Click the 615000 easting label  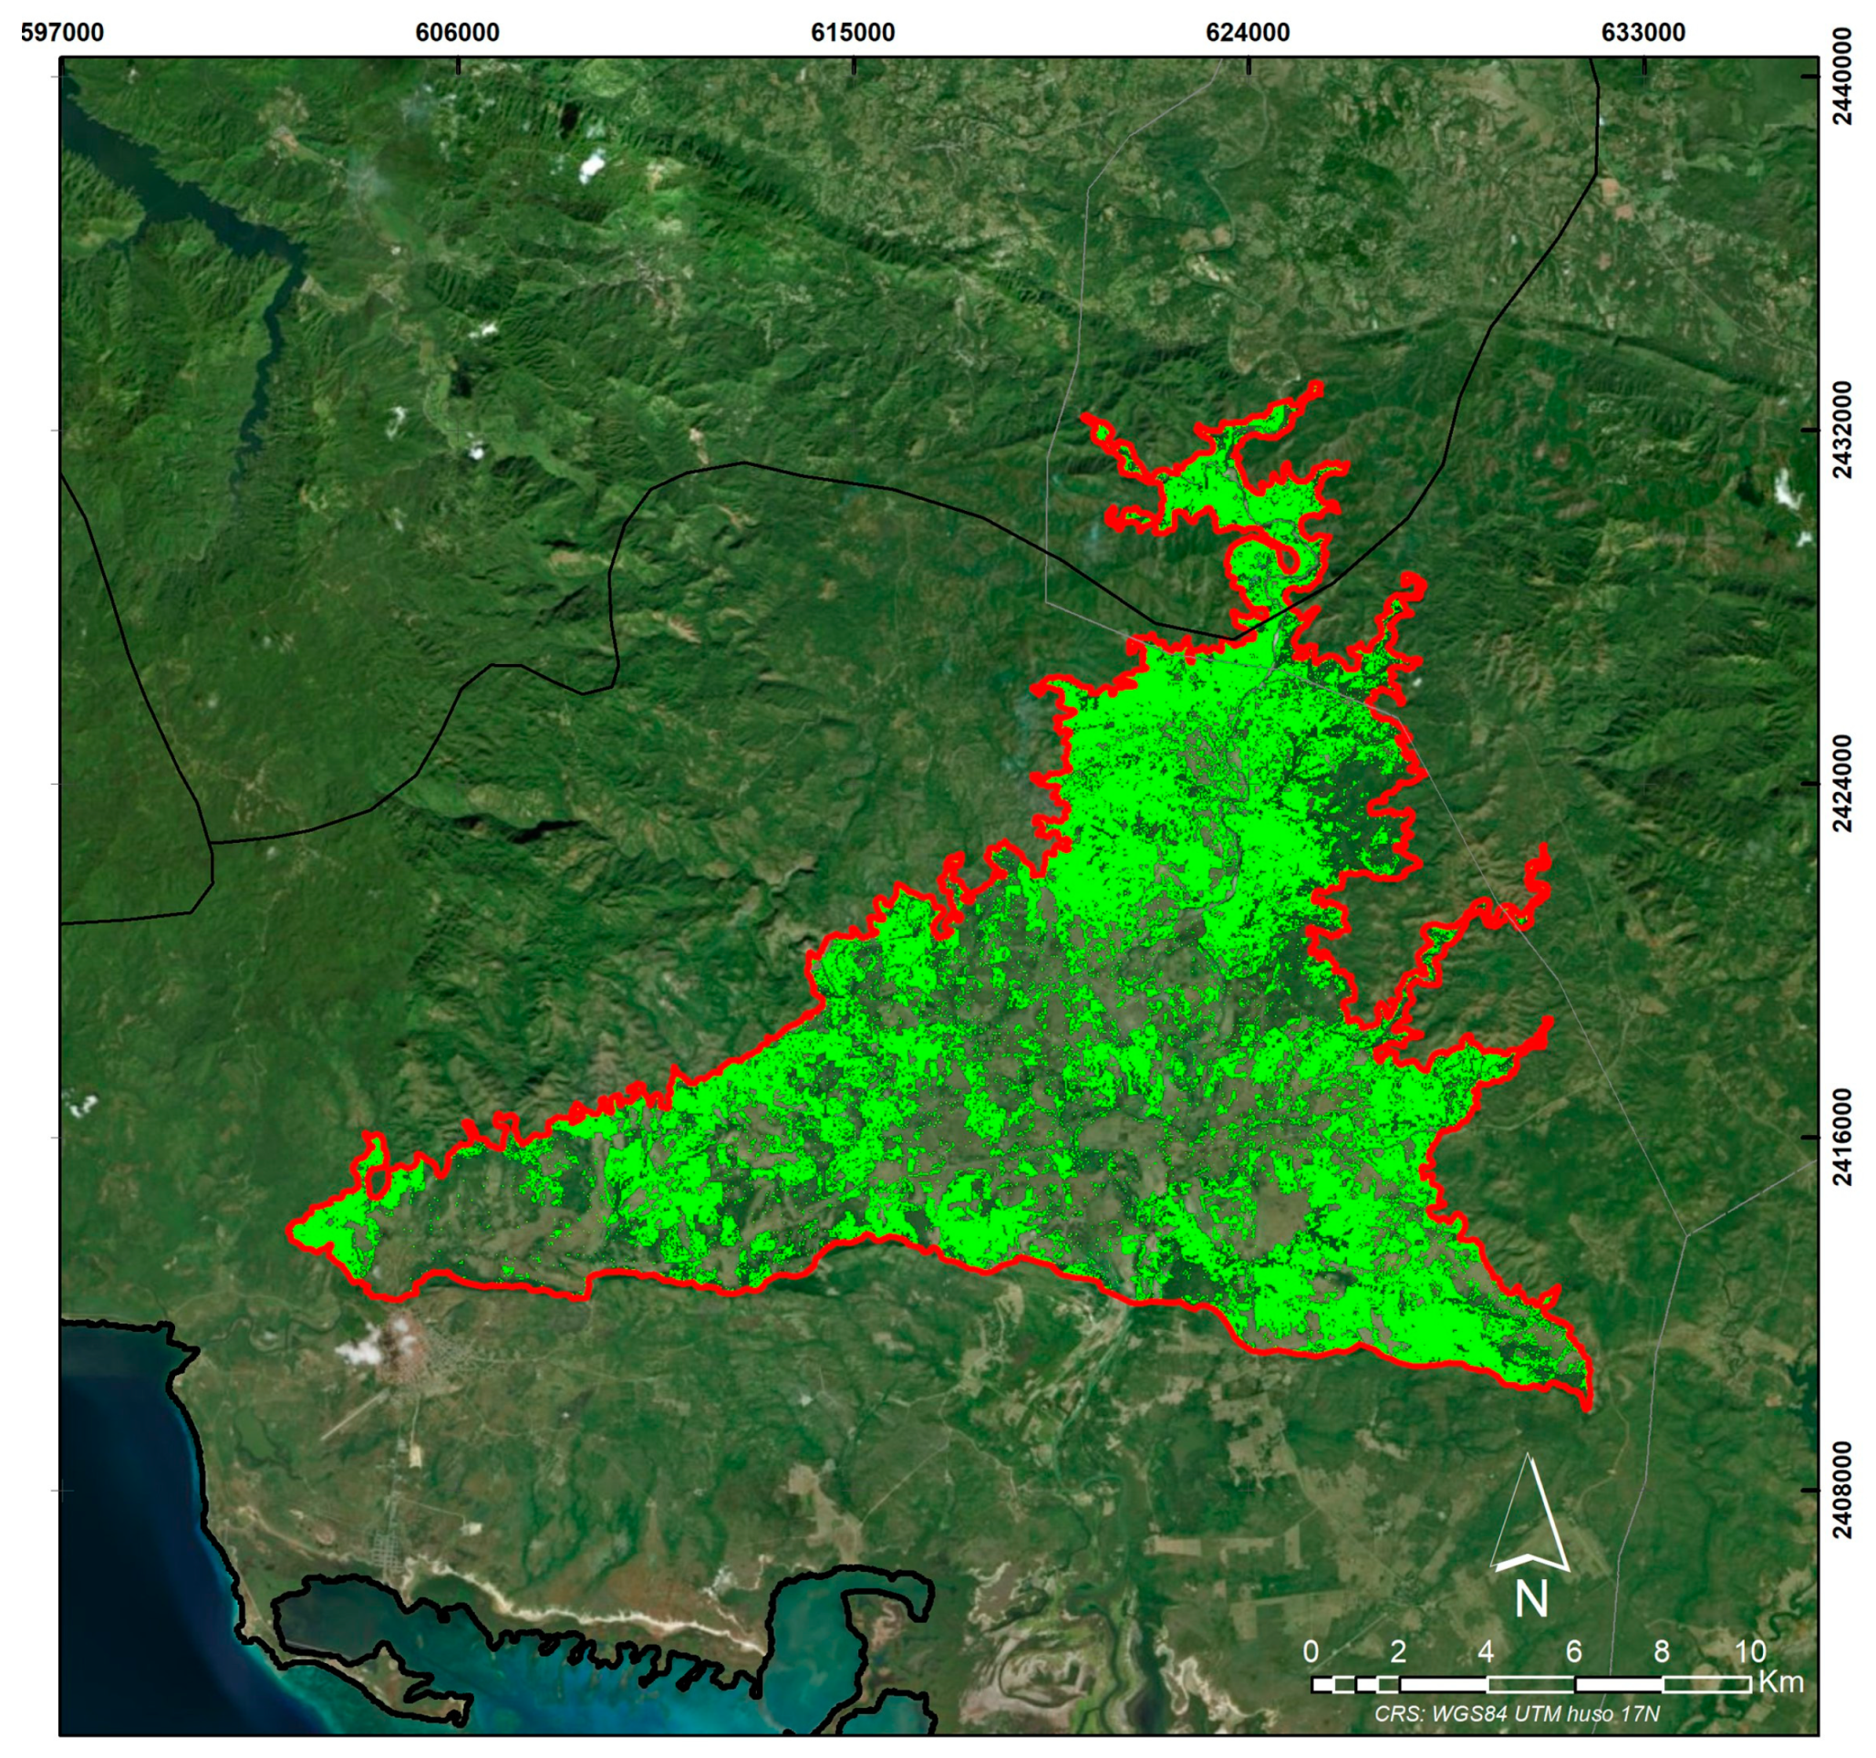tap(853, 33)
